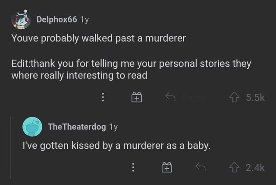Open TheTheaterdog's Snoo avatar
The image size is (276, 185).
pos(32,127)
